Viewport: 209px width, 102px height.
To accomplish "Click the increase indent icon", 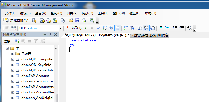I will tap(181, 28).
